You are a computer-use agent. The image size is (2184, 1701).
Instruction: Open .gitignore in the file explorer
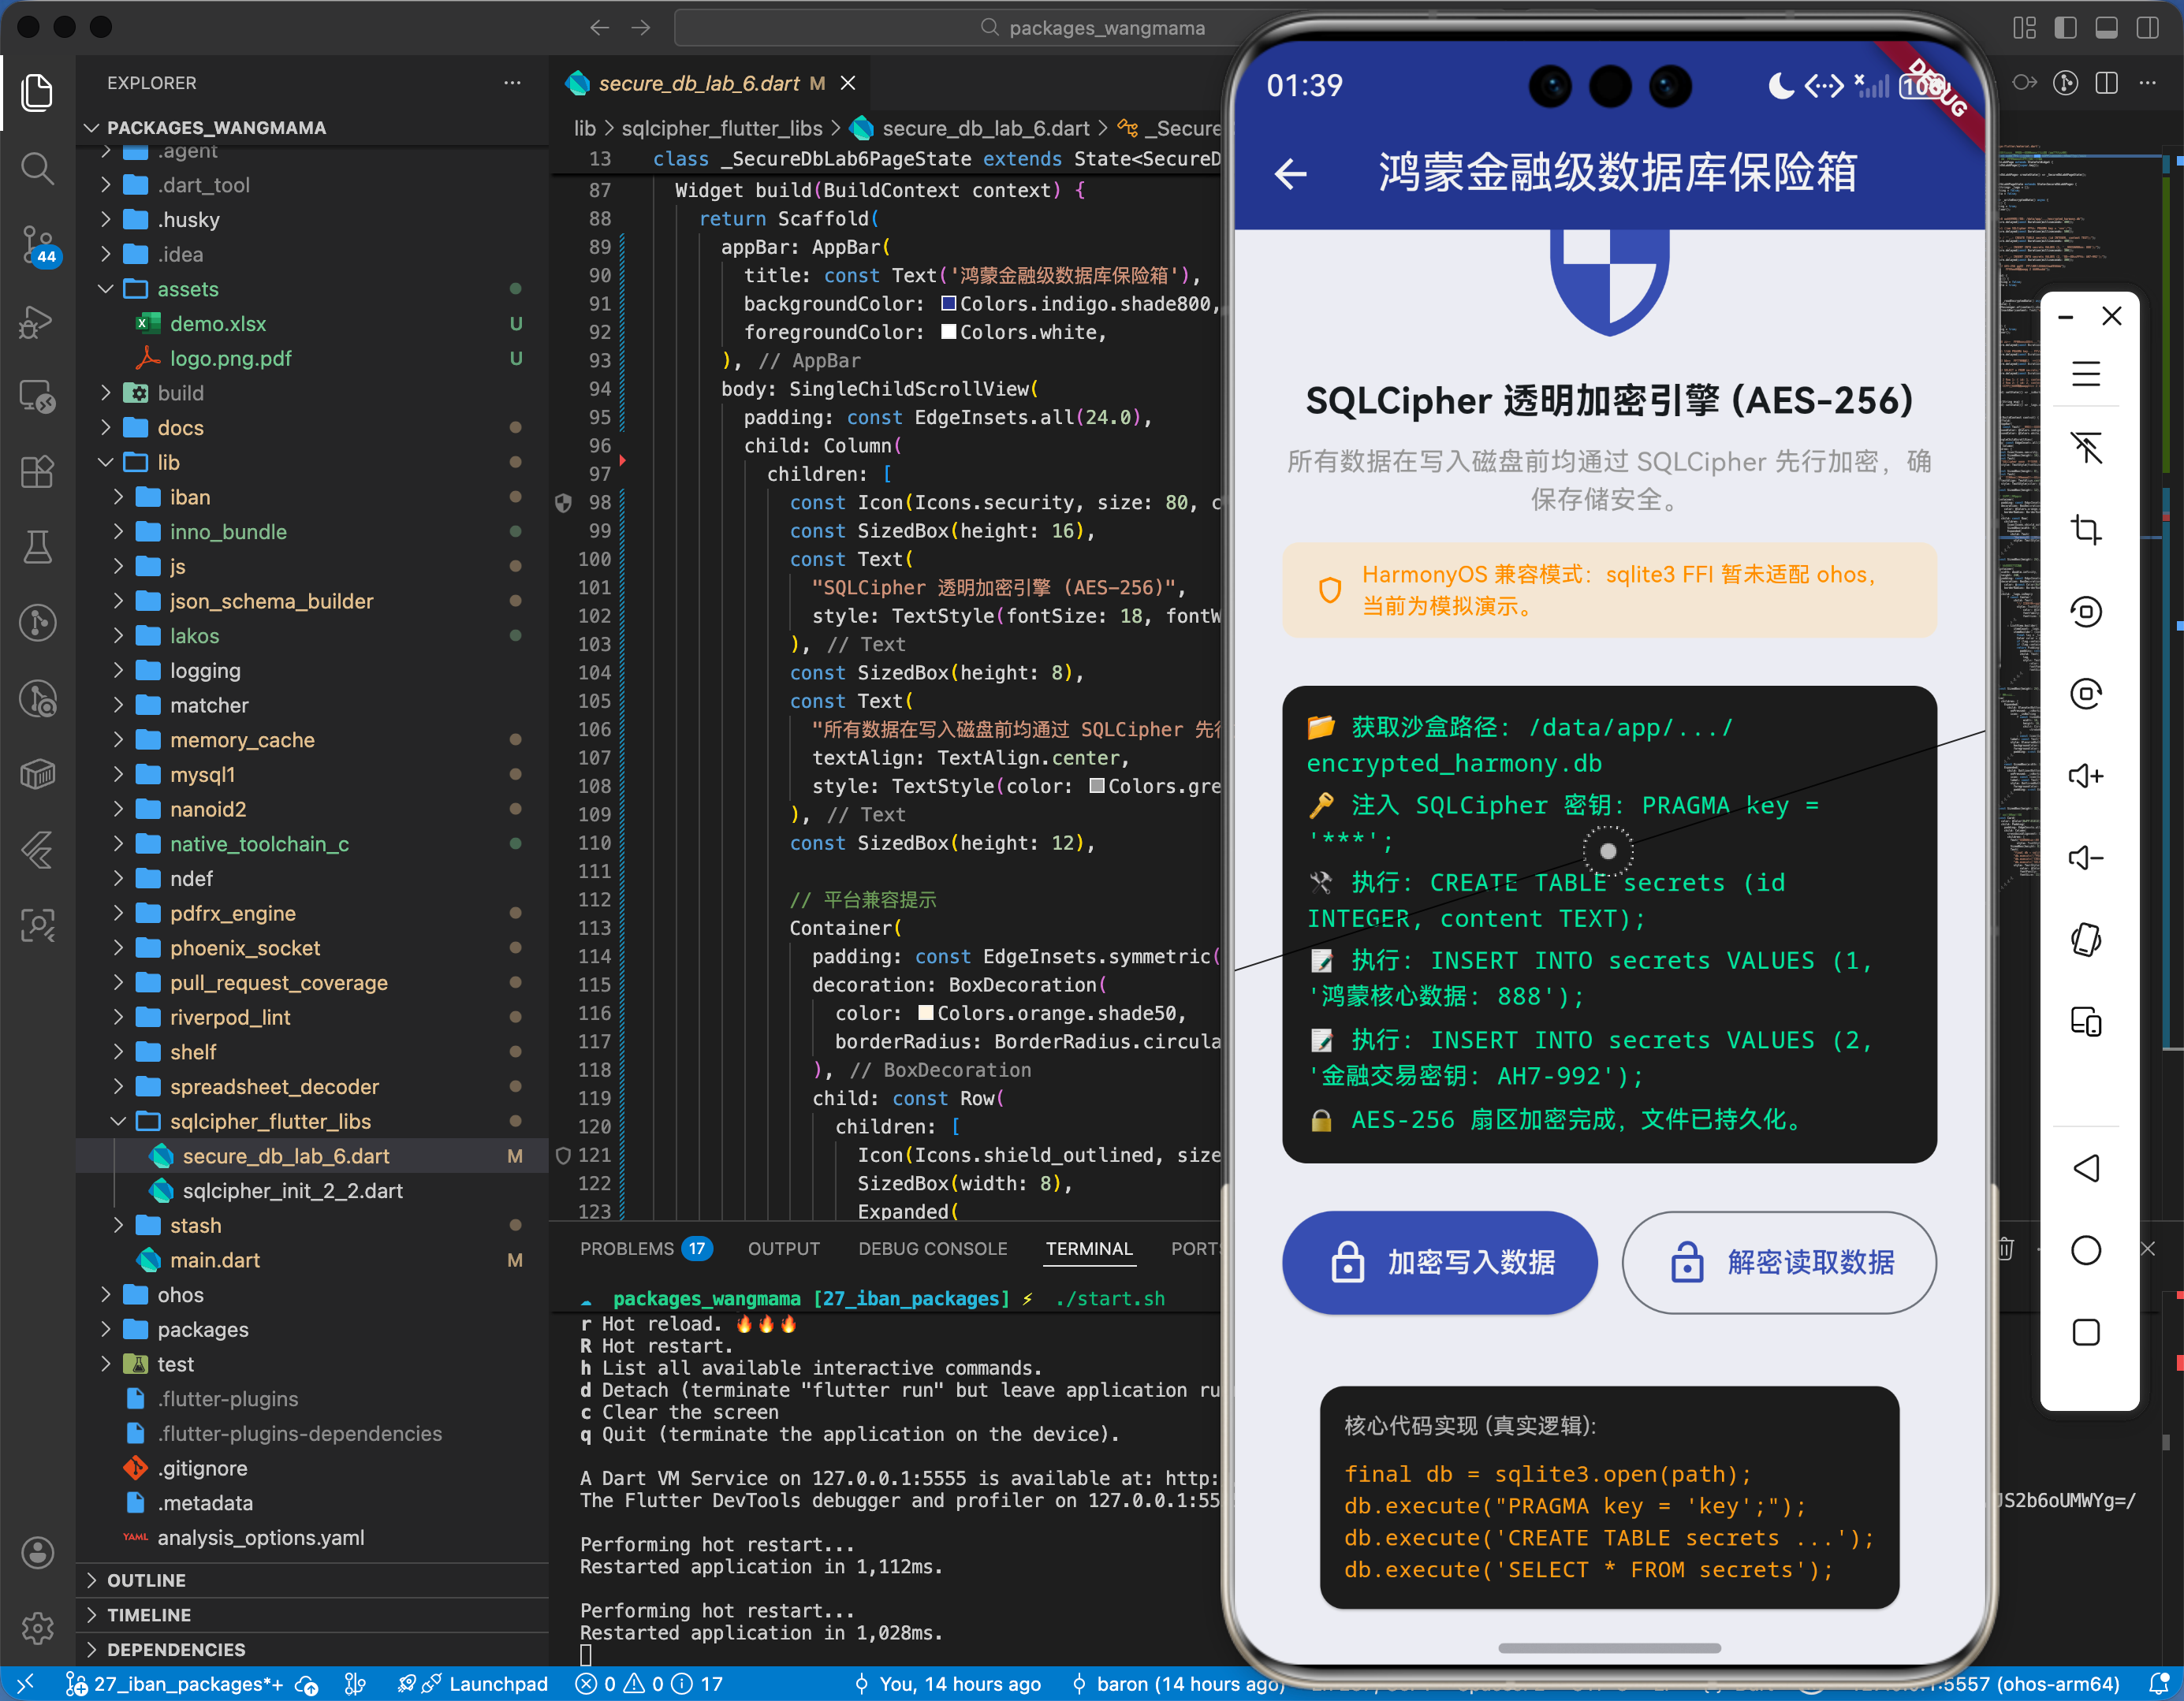click(202, 1468)
